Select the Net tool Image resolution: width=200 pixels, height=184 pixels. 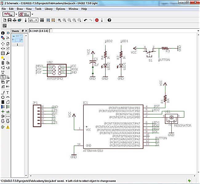8,107
